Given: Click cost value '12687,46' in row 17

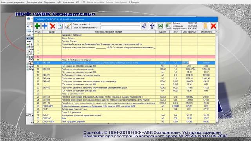Looking at the screenshot, I should coord(206,78).
